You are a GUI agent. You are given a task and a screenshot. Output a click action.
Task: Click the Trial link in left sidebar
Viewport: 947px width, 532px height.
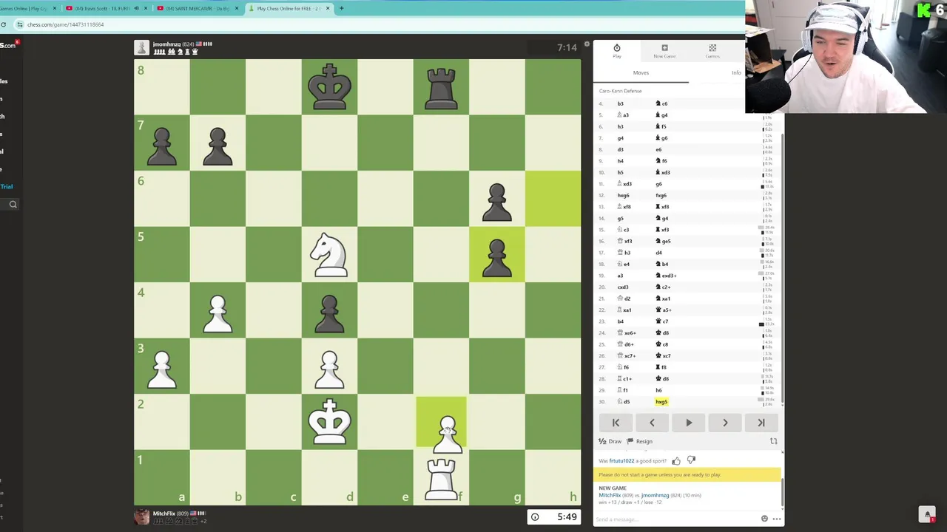point(7,186)
